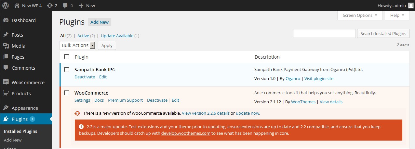Tick the select-all plugins checkbox
415x149 pixels.
tap(67, 56)
